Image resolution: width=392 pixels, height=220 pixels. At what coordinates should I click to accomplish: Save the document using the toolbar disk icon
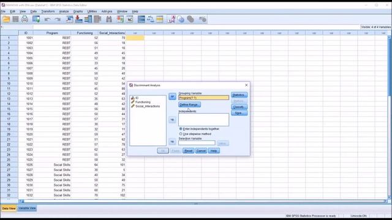pos(15,19)
